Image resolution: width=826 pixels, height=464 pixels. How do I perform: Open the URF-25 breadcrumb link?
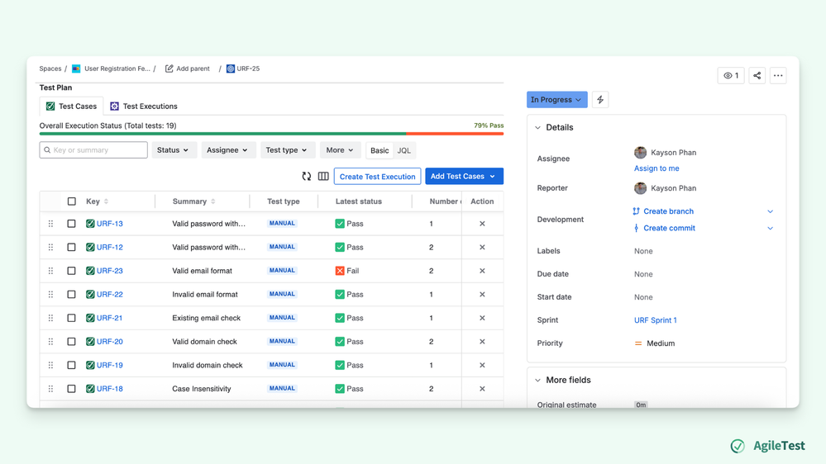pos(248,69)
